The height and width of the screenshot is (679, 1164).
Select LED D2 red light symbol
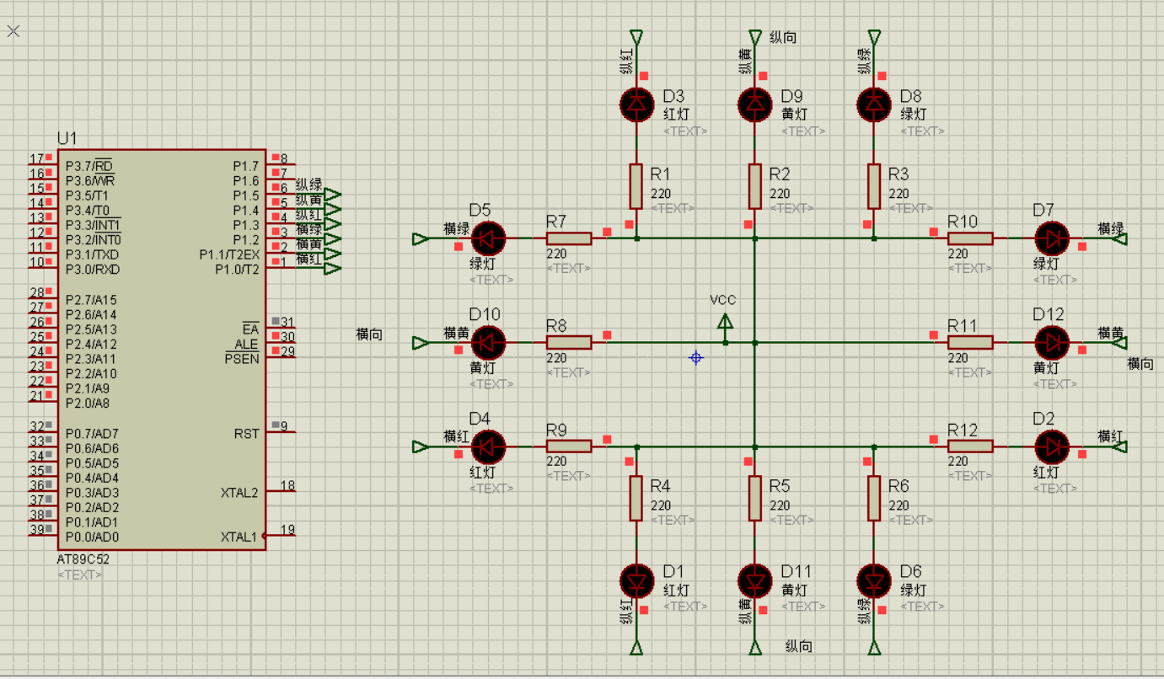tap(1052, 446)
